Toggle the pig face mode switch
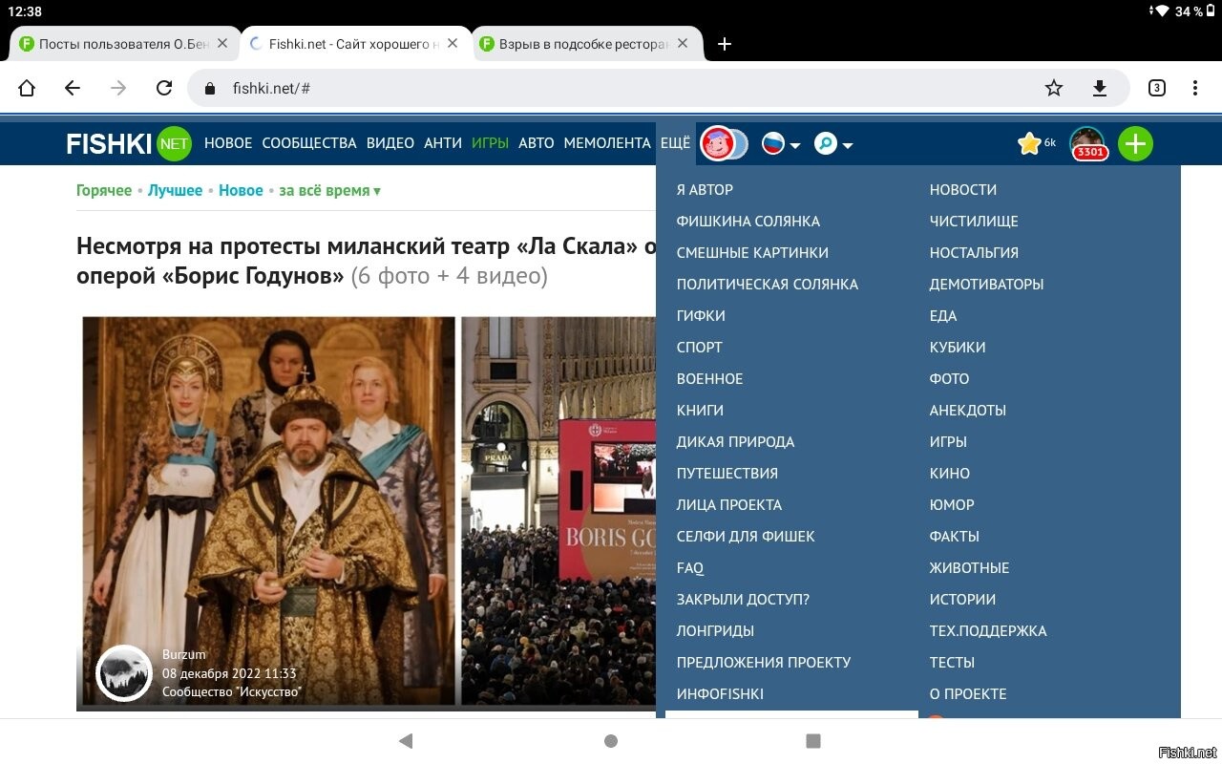 pyautogui.click(x=725, y=143)
